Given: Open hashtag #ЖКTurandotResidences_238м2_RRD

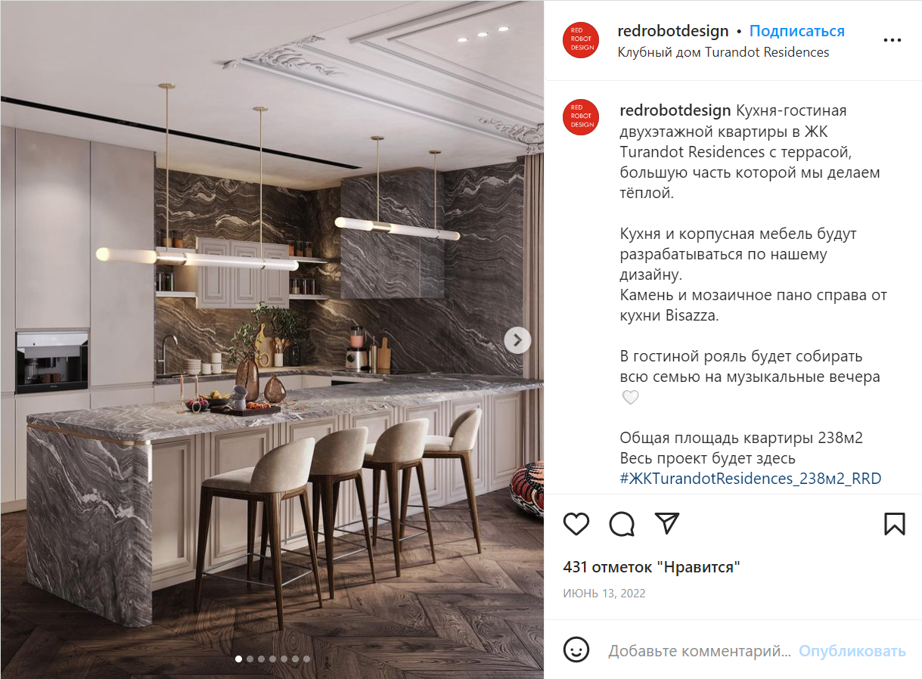Looking at the screenshot, I should click(750, 479).
